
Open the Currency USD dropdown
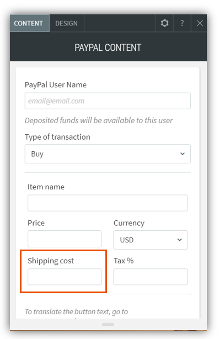pos(151,240)
